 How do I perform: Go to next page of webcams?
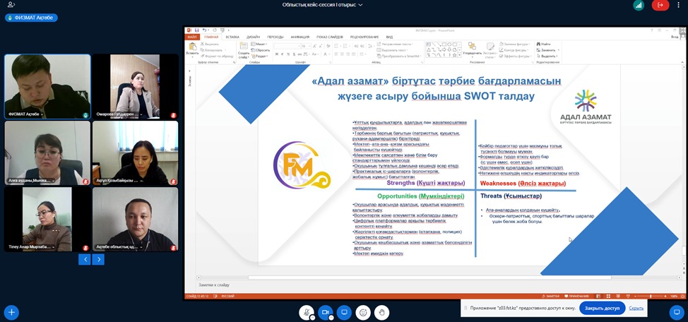[x=98, y=259]
